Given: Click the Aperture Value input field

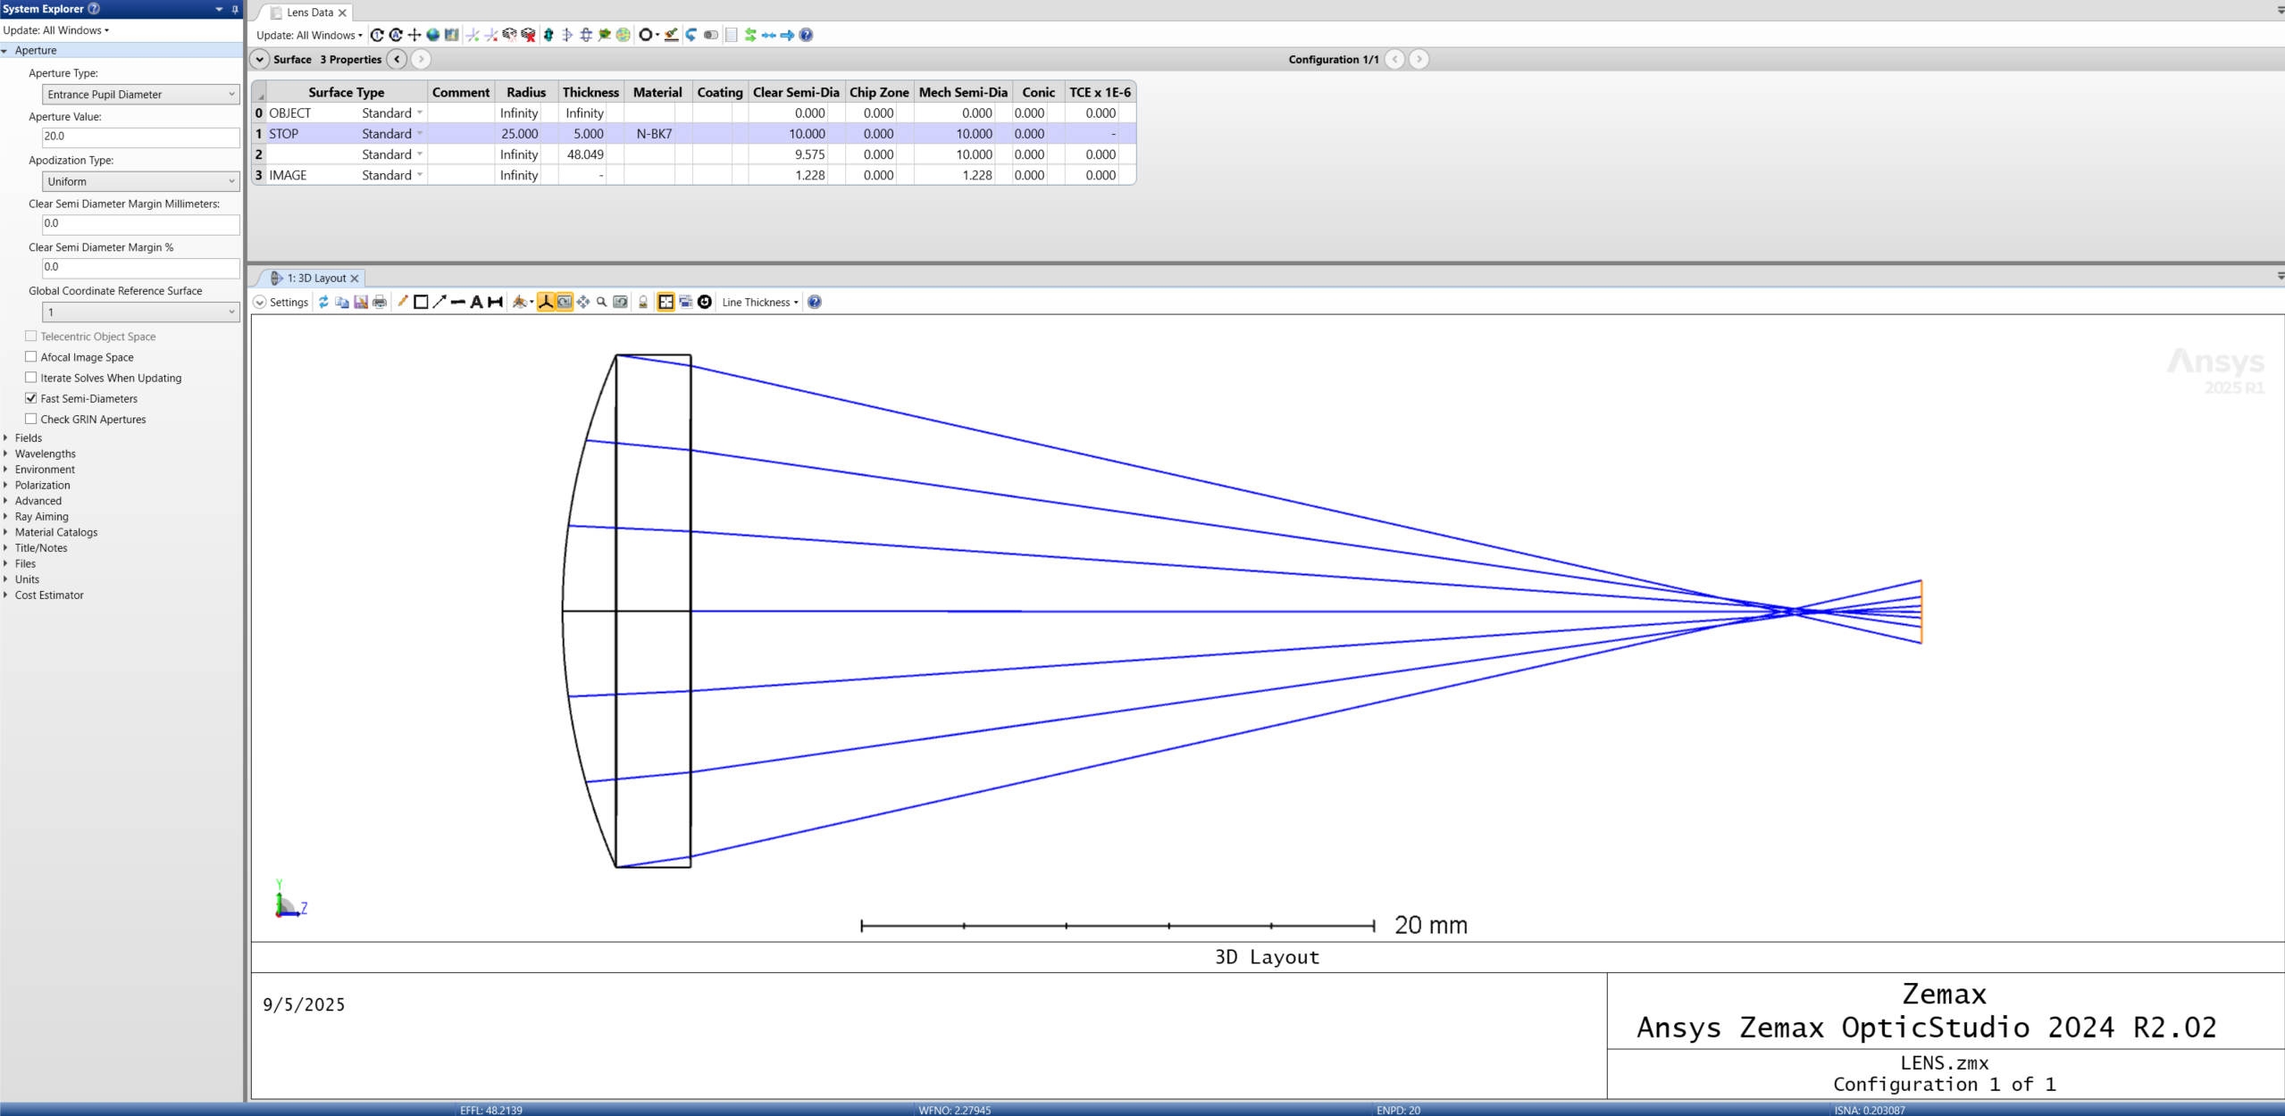Looking at the screenshot, I should click(x=140, y=137).
